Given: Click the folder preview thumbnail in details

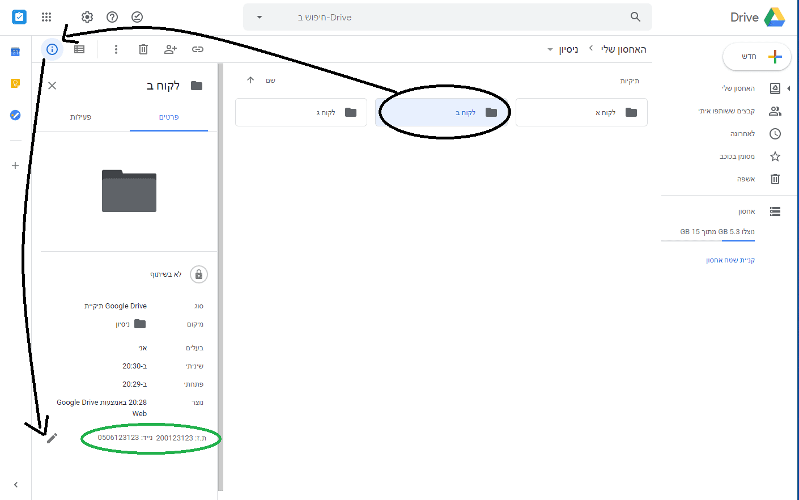Looking at the screenshot, I should [x=129, y=191].
